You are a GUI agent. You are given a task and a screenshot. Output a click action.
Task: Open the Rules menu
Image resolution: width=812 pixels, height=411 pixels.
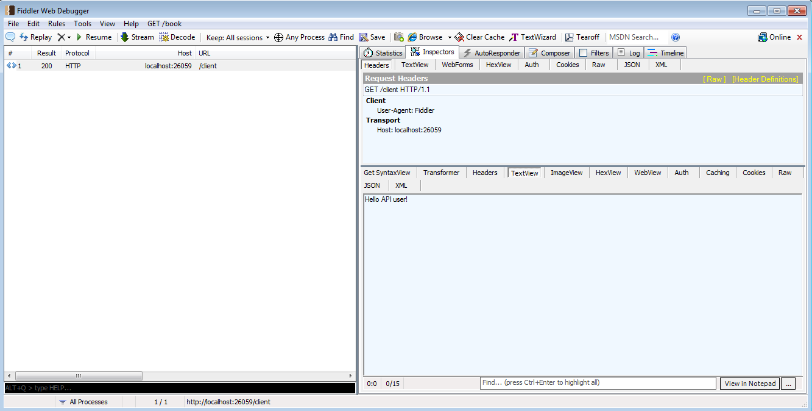coord(57,24)
